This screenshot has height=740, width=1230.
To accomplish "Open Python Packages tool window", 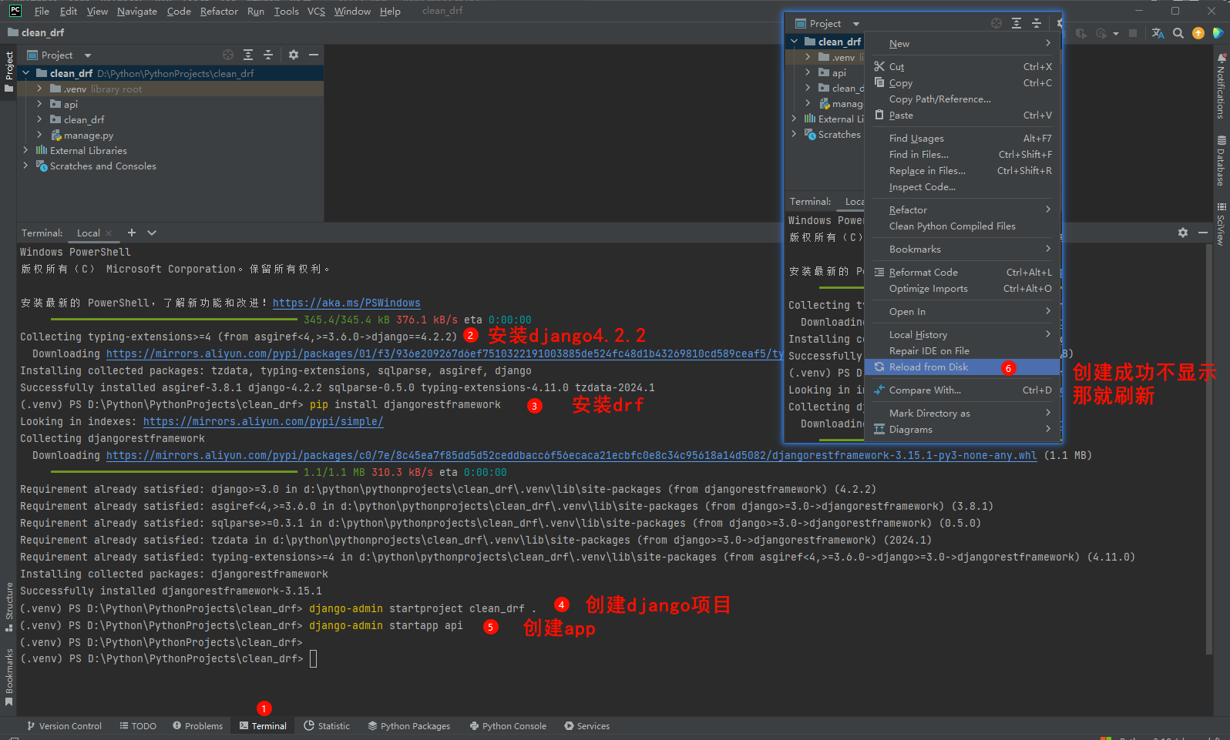I will (x=408, y=726).
